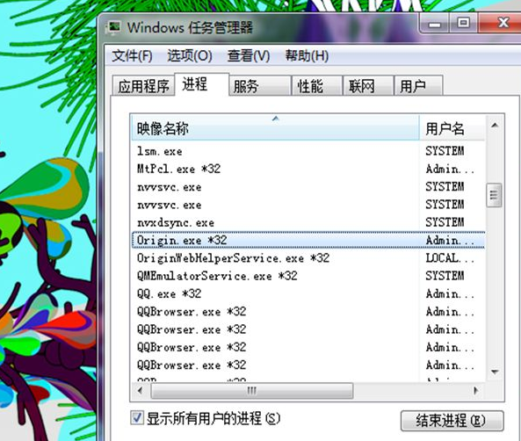Image resolution: width=521 pixels, height=441 pixels.
Task: Toggle 显示所有用户的进程 checkbox
Action: tap(137, 418)
